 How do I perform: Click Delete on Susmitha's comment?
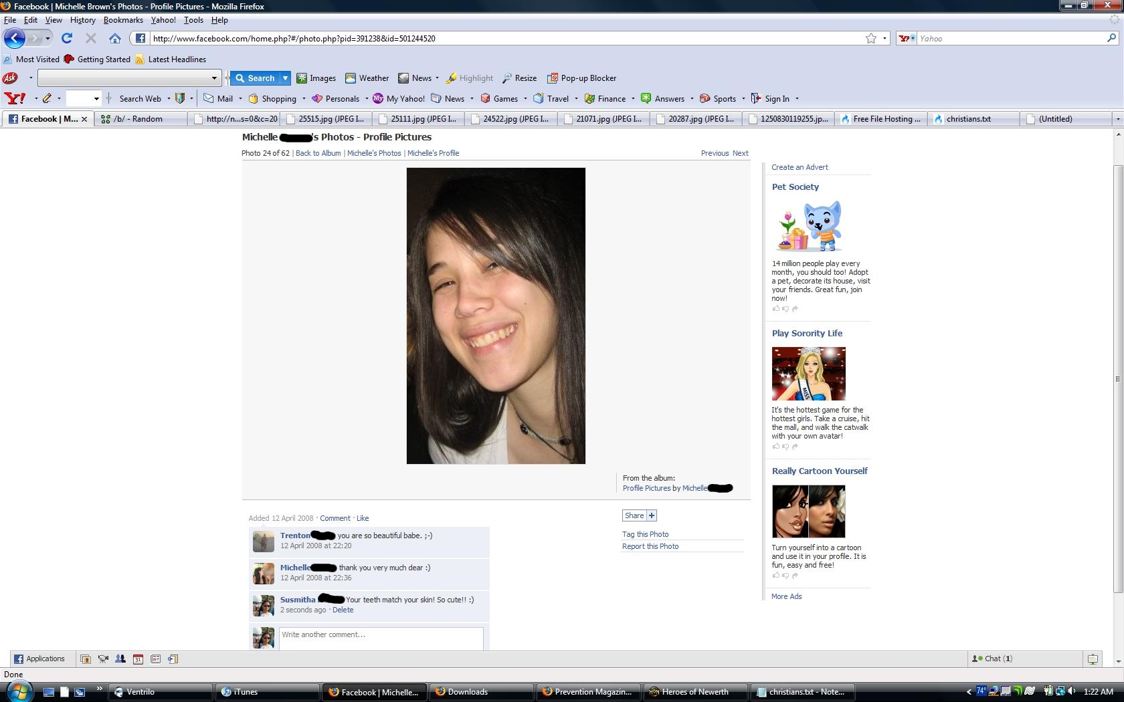[x=343, y=610]
